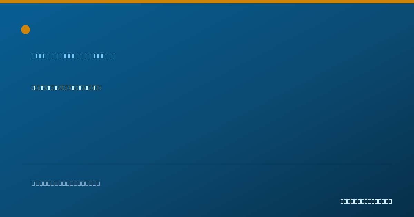Select the white footer text at bottom right

[366, 201]
